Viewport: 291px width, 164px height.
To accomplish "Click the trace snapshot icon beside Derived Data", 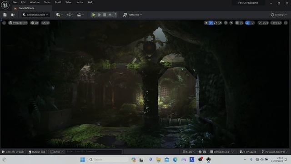I will pyautogui.click(x=205, y=152).
